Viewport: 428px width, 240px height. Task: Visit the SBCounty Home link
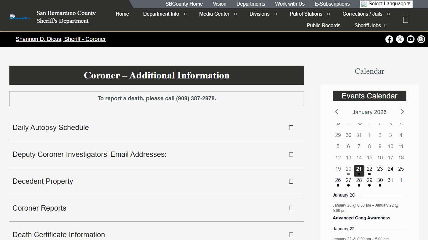184,4
